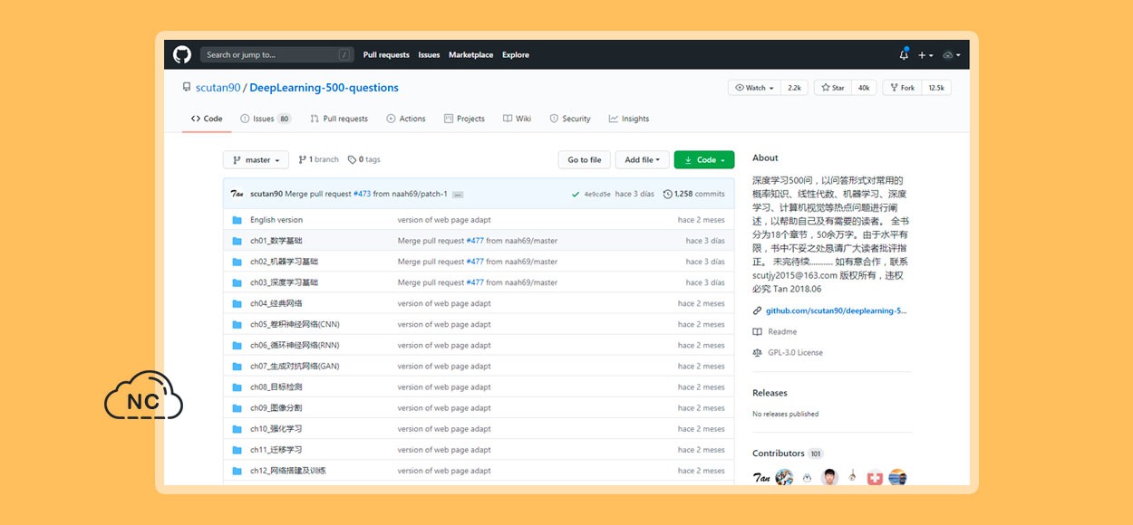
Task: Click the tag icon beside 0 tags
Action: click(352, 159)
